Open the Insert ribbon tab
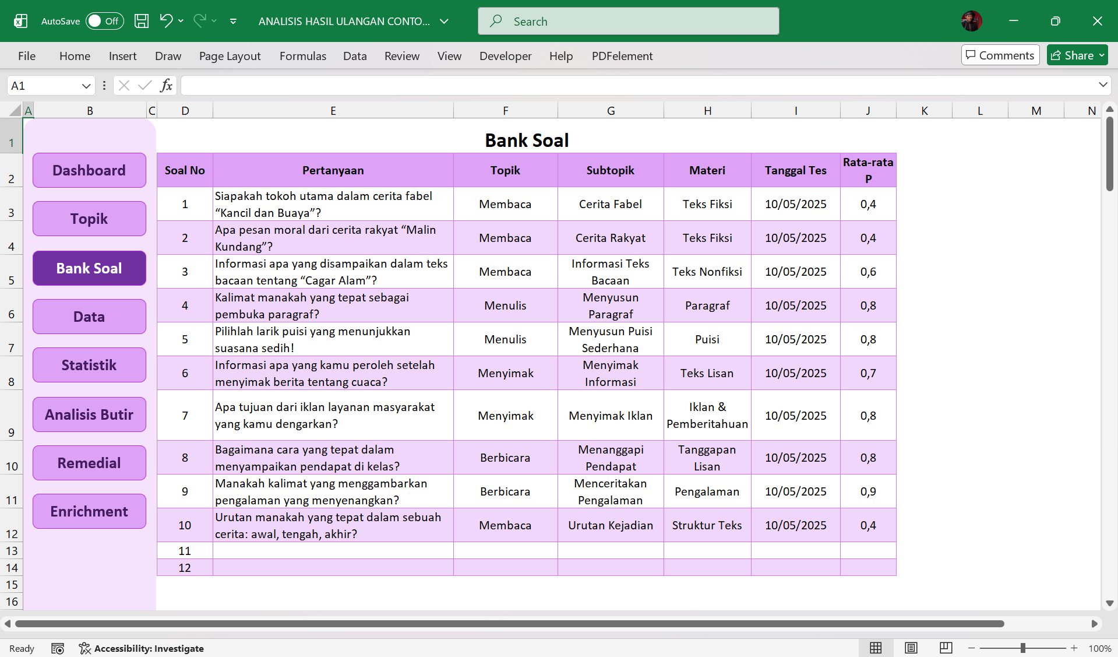The height and width of the screenshot is (657, 1118). 122,56
